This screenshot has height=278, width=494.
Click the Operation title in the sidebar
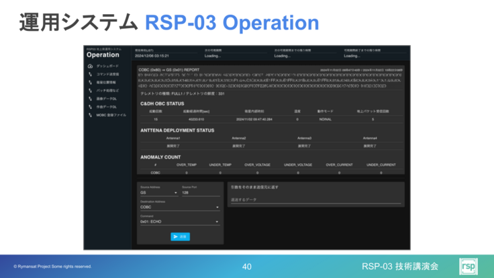click(x=103, y=55)
